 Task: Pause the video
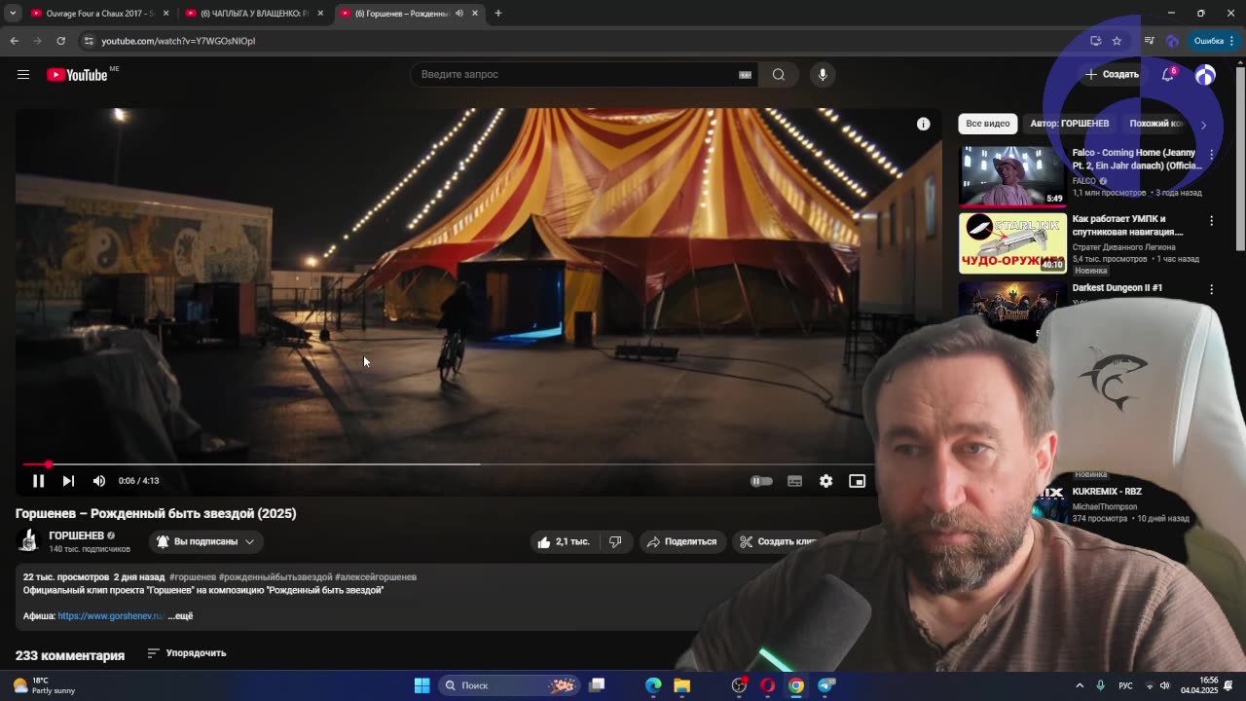coord(38,481)
